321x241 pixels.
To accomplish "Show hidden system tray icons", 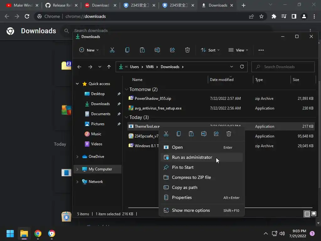I will tap(266, 233).
